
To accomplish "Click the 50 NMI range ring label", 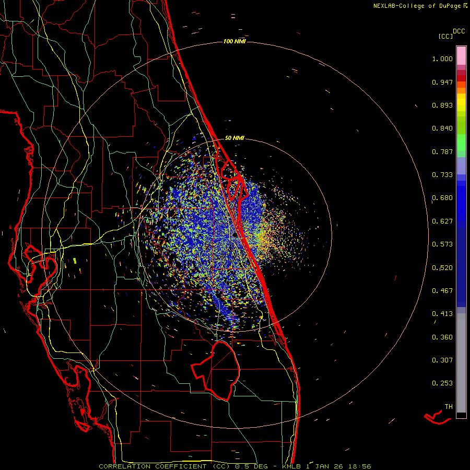I will pos(234,138).
